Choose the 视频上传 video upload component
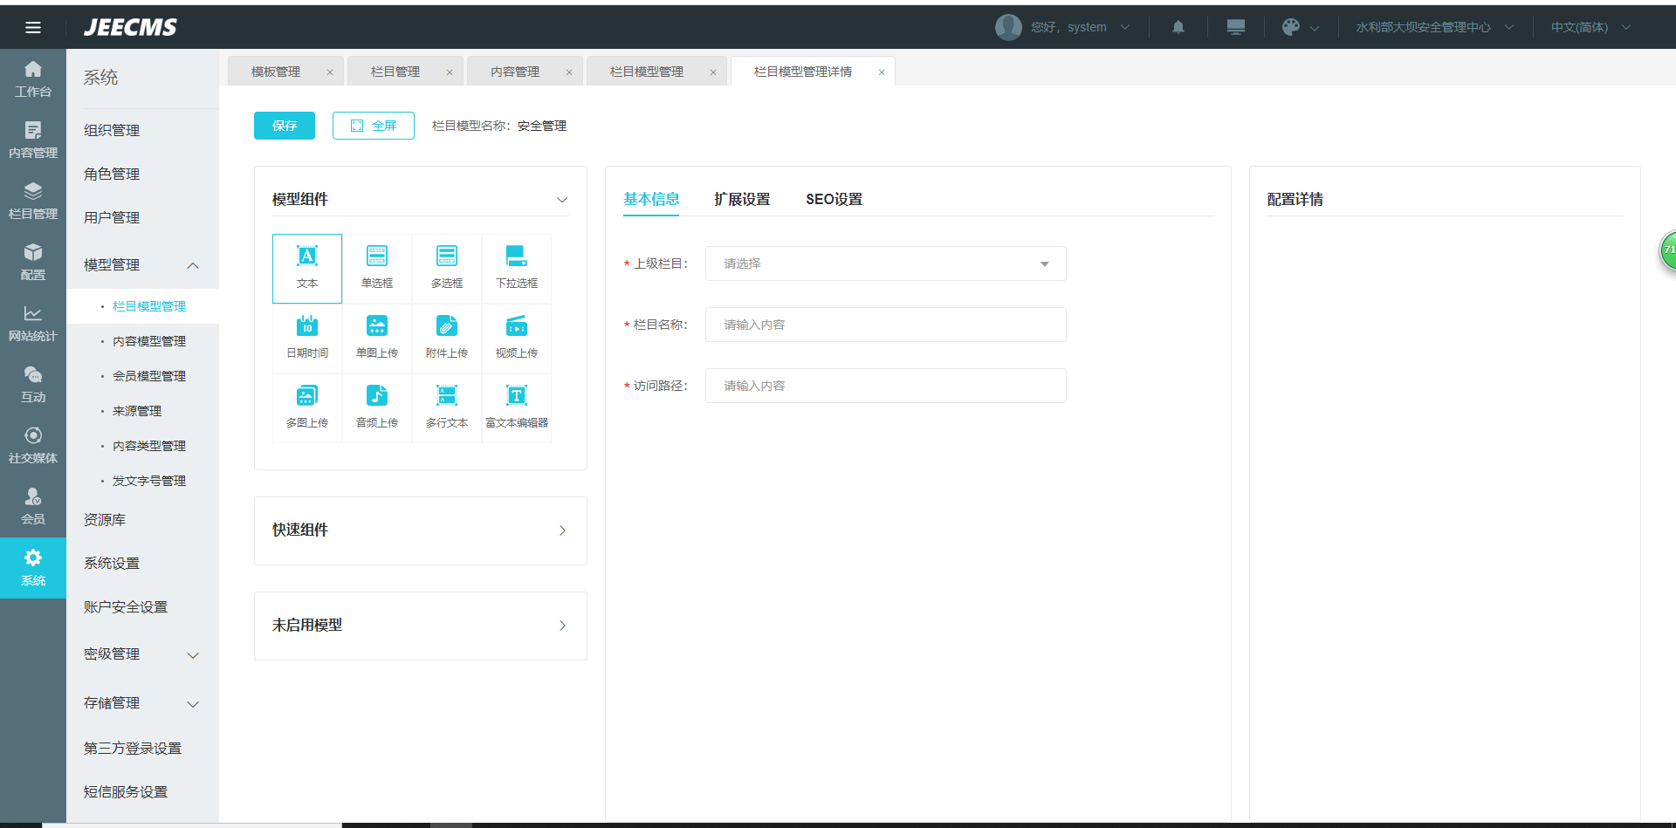This screenshot has width=1676, height=828. 516,337
